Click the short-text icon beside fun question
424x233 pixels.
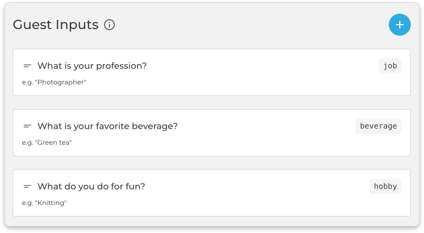[x=27, y=186]
